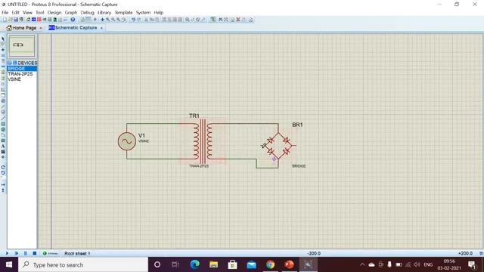Select the Component Mode tool
This screenshot has height=272, width=484.
[3, 44]
